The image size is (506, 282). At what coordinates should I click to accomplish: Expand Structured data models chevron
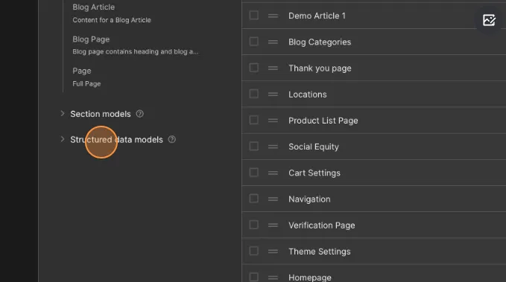[x=63, y=139]
